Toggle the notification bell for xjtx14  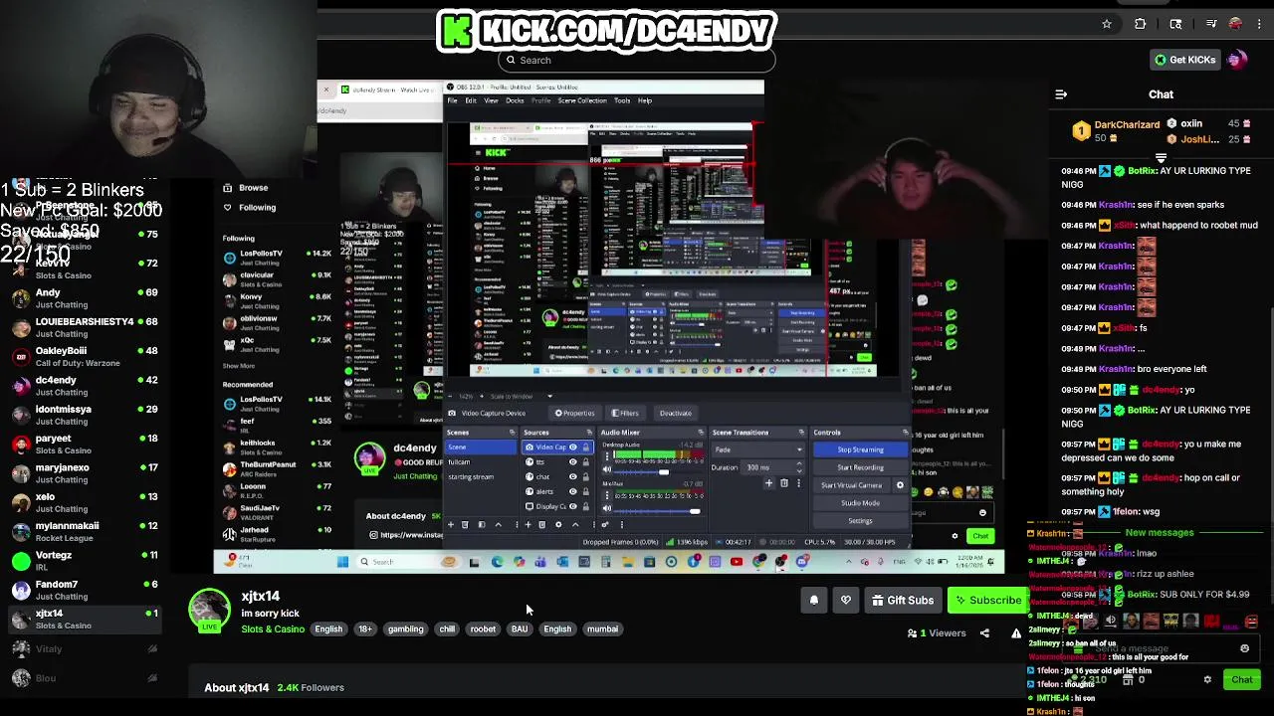pos(813,600)
